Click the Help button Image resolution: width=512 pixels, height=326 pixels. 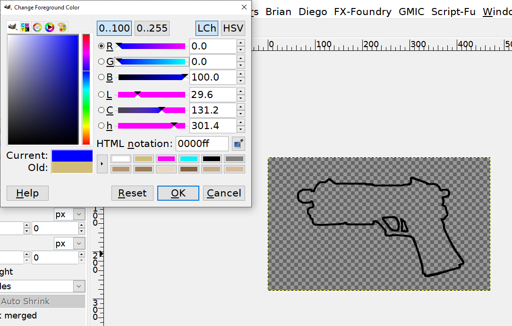pos(27,193)
